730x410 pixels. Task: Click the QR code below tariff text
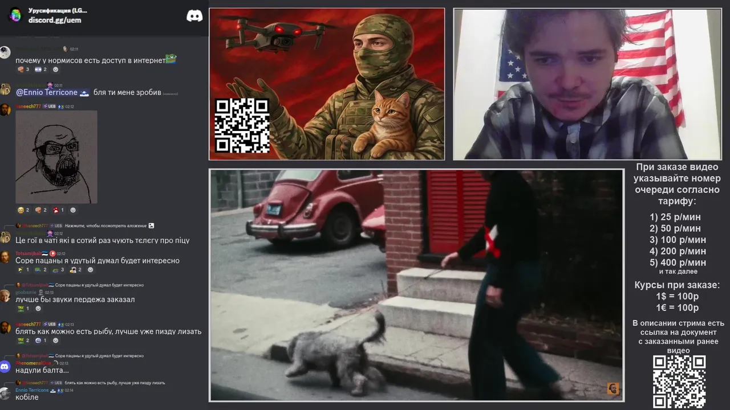[679, 382]
